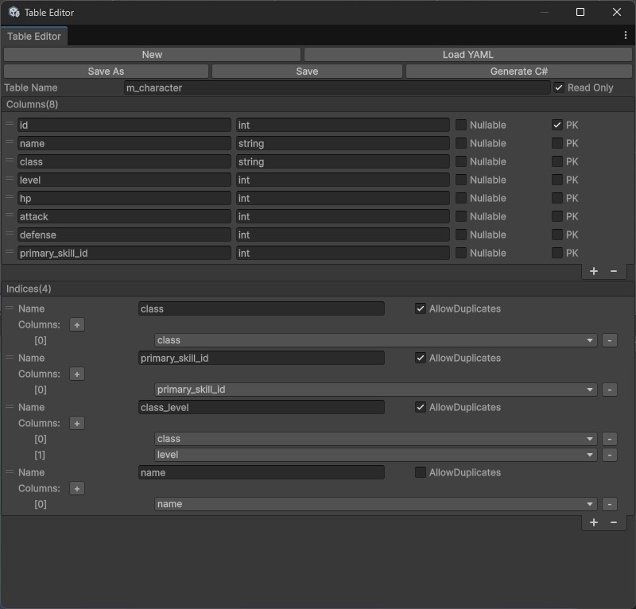
Task: Grab the drag handle of defense column
Action: (x=10, y=234)
